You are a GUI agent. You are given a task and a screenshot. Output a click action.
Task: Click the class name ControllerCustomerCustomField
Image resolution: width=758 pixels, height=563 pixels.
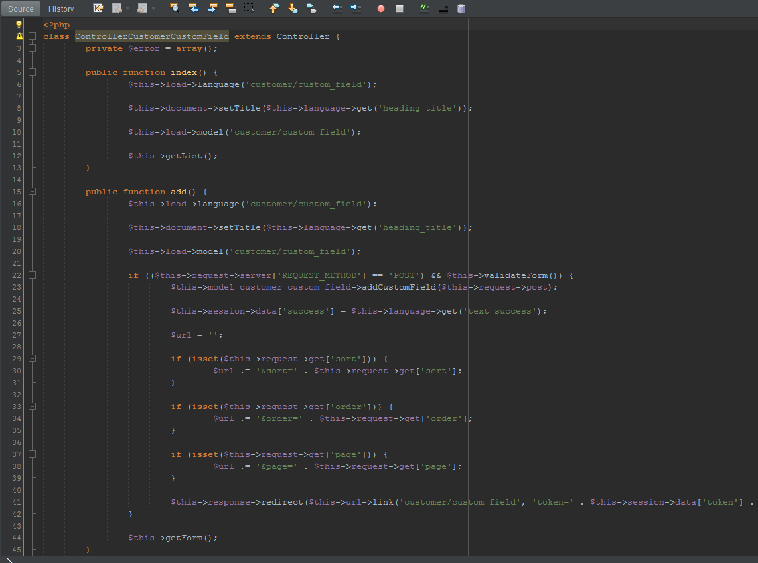tap(152, 36)
